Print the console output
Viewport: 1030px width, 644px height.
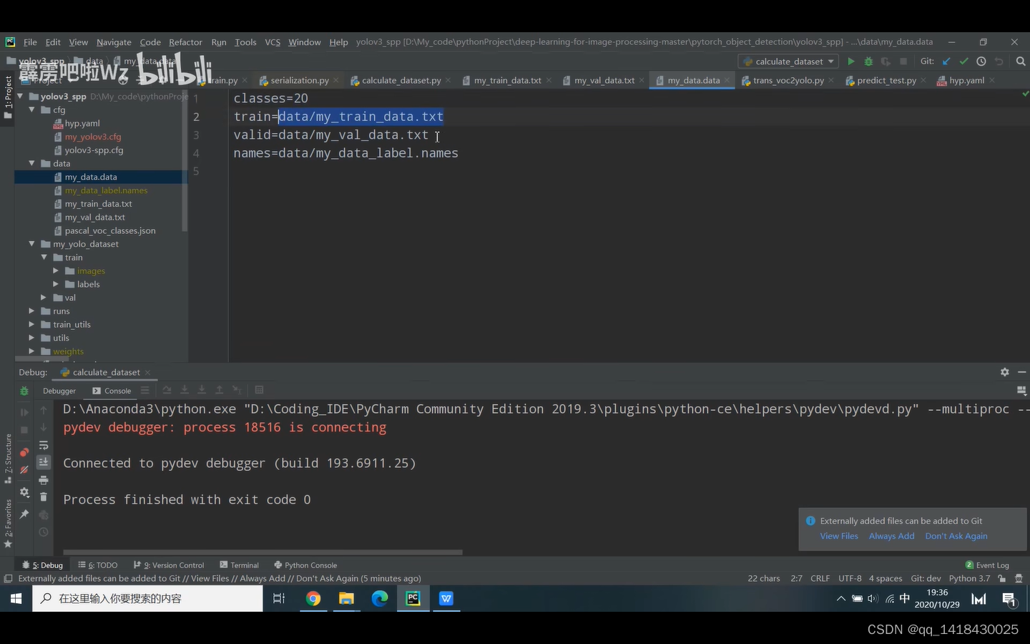(x=44, y=480)
